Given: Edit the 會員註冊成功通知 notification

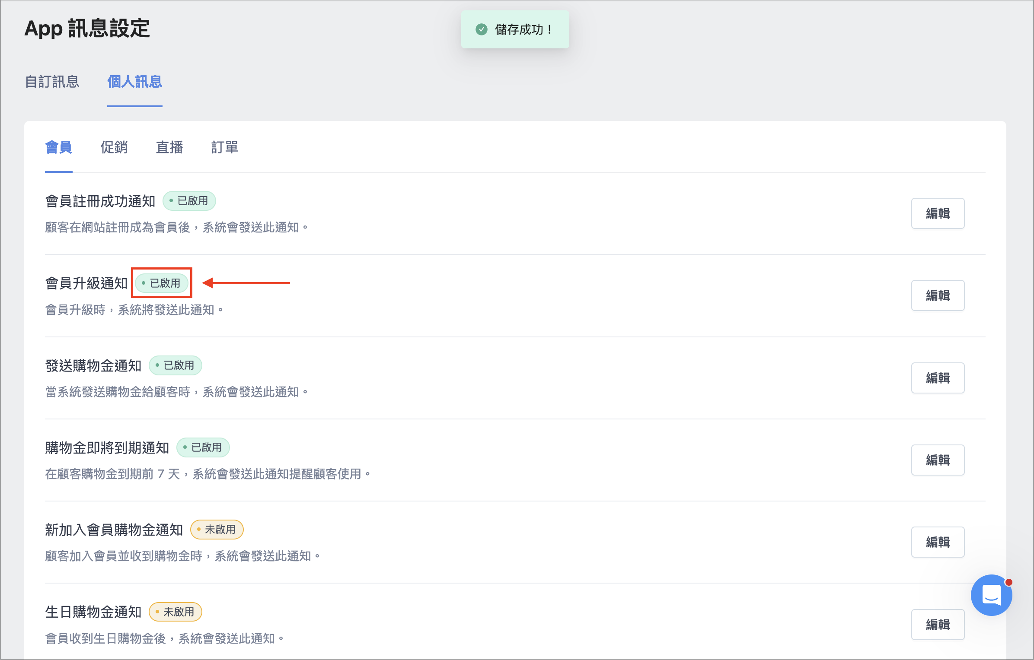Looking at the screenshot, I should [x=938, y=213].
